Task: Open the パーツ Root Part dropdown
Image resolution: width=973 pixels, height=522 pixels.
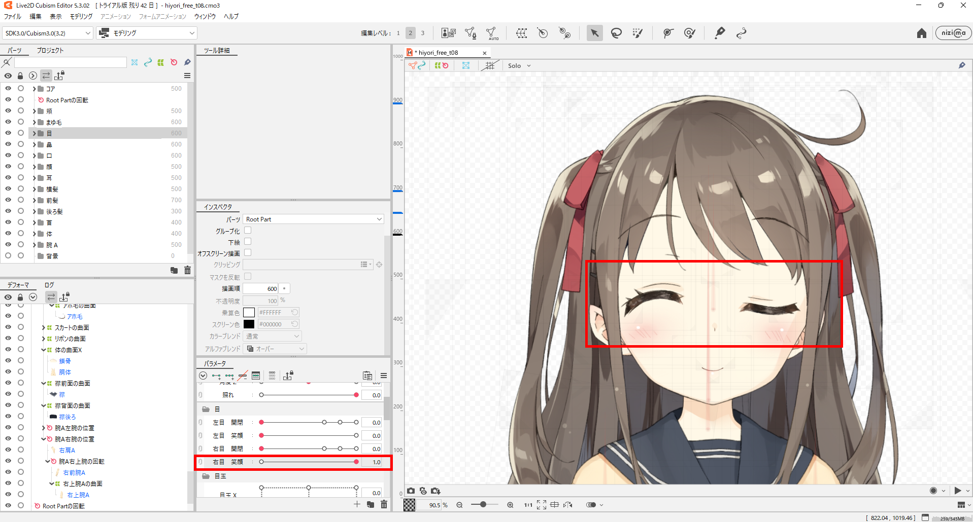Action: tap(313, 219)
